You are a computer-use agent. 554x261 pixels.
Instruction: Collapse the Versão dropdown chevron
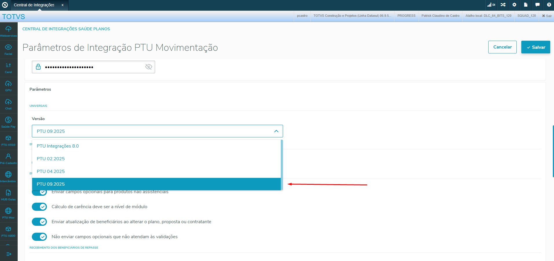click(276, 131)
